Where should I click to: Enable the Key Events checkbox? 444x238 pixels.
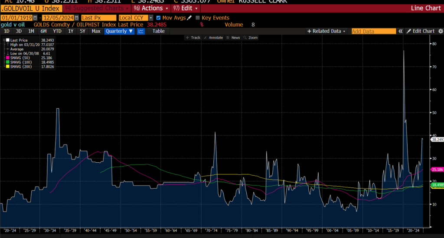click(198, 18)
